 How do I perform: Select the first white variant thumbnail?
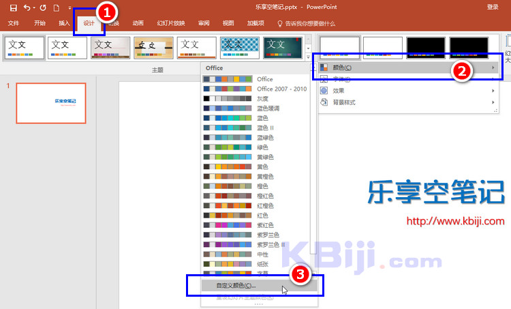[x=339, y=48]
